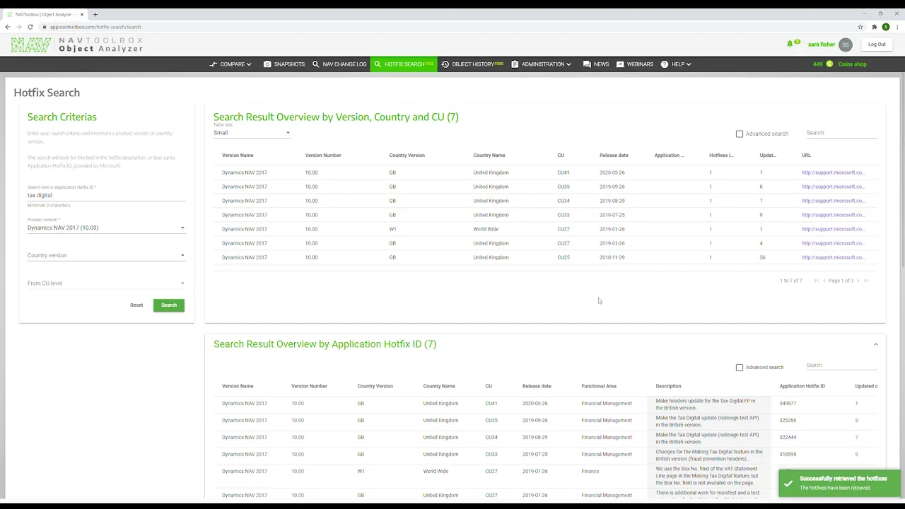Open the Product version dropdown
The height and width of the screenshot is (509, 905).
click(x=106, y=228)
